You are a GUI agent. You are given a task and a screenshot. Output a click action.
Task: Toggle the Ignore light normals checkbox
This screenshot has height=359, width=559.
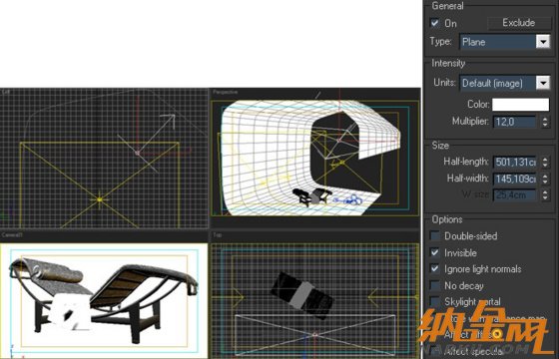[x=434, y=268]
